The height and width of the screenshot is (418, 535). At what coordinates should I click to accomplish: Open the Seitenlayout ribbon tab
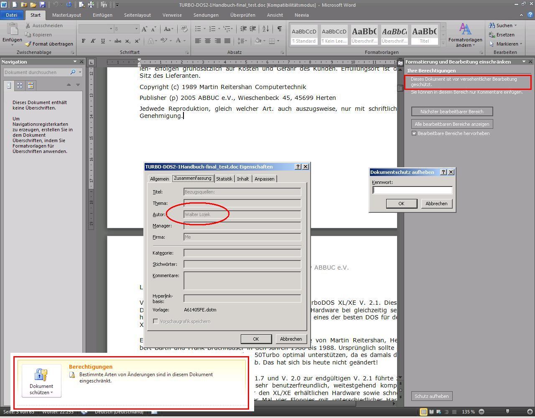click(x=137, y=15)
